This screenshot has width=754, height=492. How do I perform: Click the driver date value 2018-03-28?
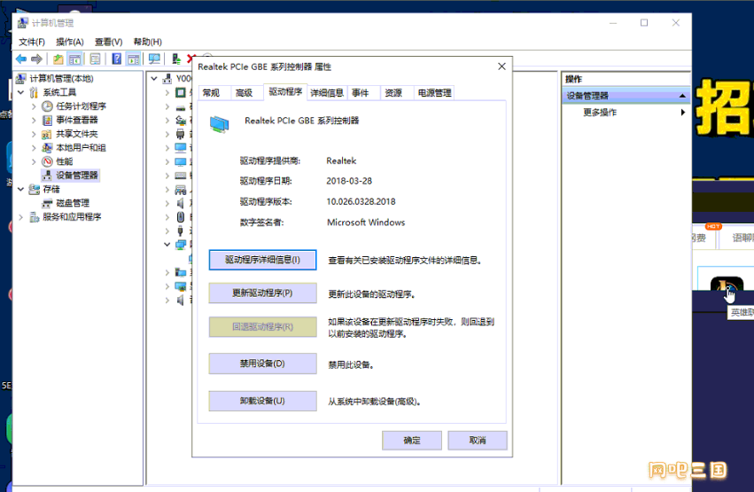pos(349,181)
